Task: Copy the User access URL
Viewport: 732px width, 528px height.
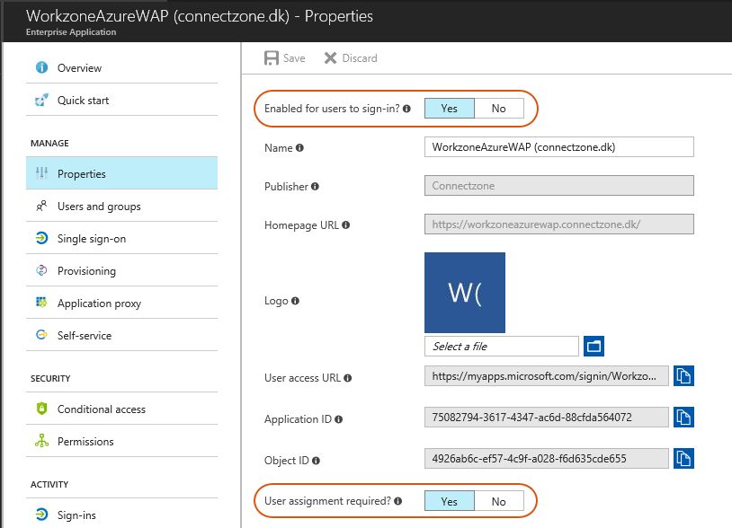Action: [x=684, y=376]
